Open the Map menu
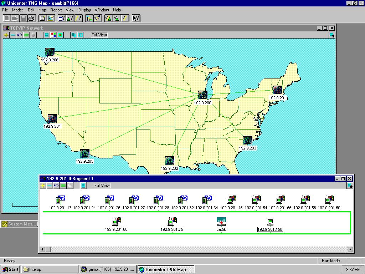Screen dimensions: 365x274 [42, 10]
